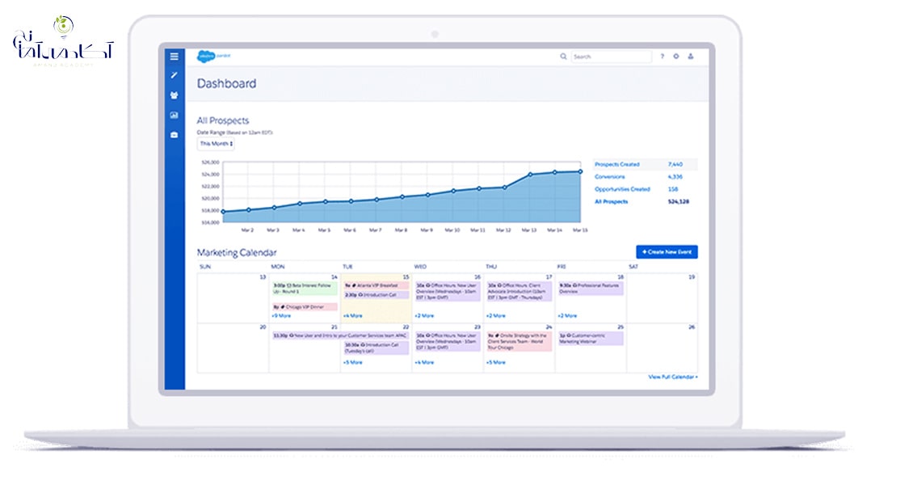Open the Chicago VIP Dinner calendar event
Viewport: 913px width, 489px height.
pos(305,307)
